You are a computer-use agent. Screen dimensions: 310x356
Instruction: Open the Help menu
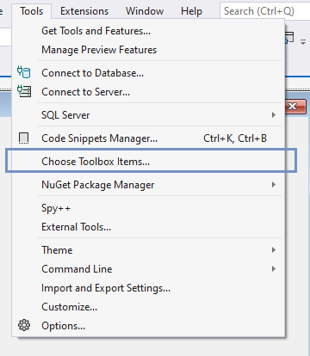(191, 11)
